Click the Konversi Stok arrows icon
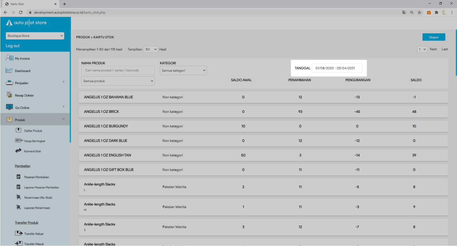The height and width of the screenshot is (246, 457). click(19, 151)
